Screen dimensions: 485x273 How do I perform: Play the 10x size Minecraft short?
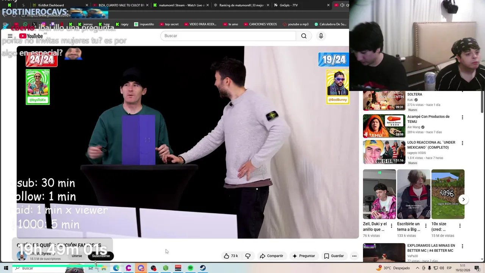[x=448, y=194]
